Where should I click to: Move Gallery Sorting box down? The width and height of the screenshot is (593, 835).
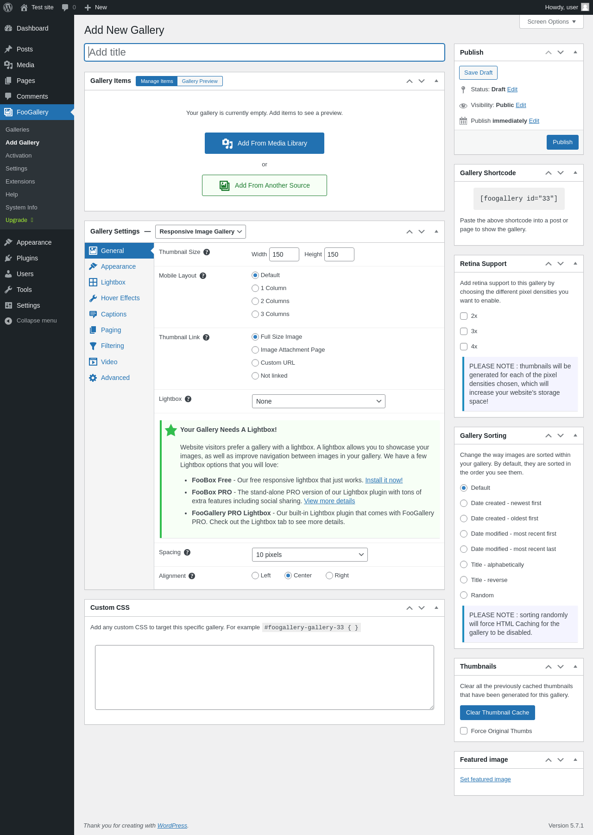(x=561, y=436)
